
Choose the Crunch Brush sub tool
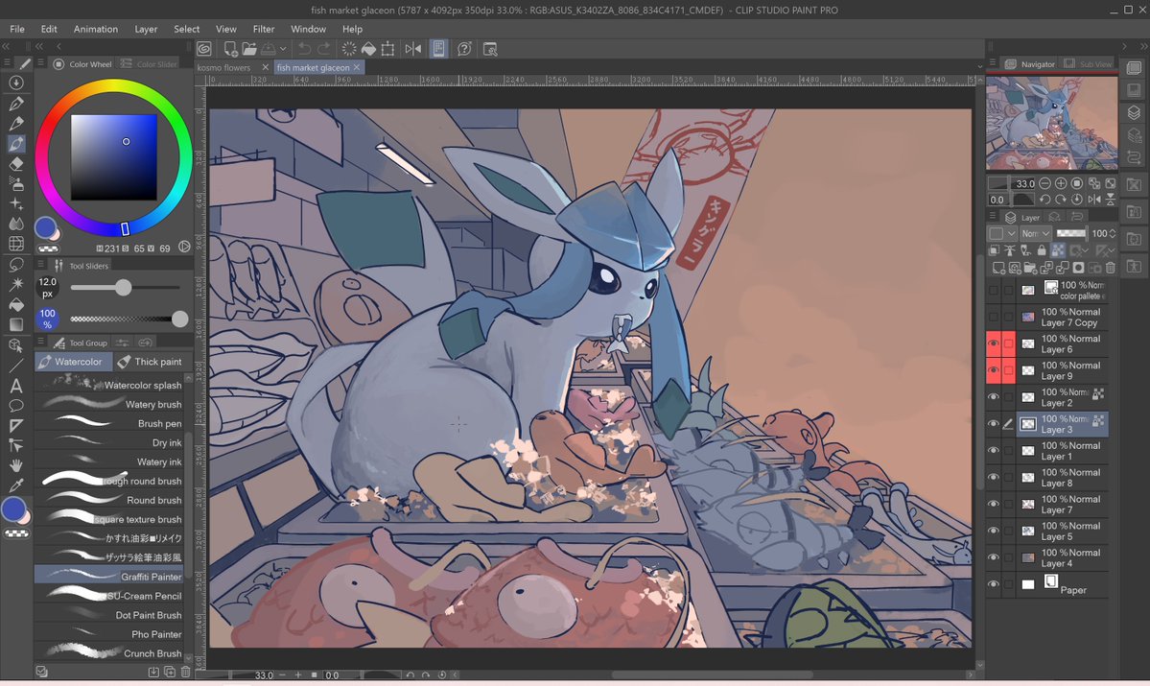(x=110, y=653)
